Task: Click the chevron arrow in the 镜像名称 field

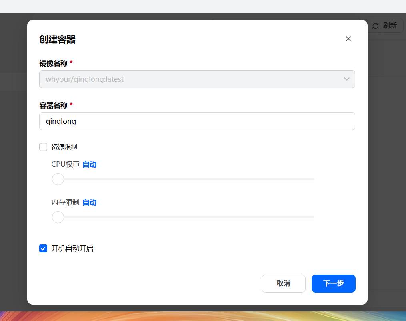Action: tap(347, 79)
